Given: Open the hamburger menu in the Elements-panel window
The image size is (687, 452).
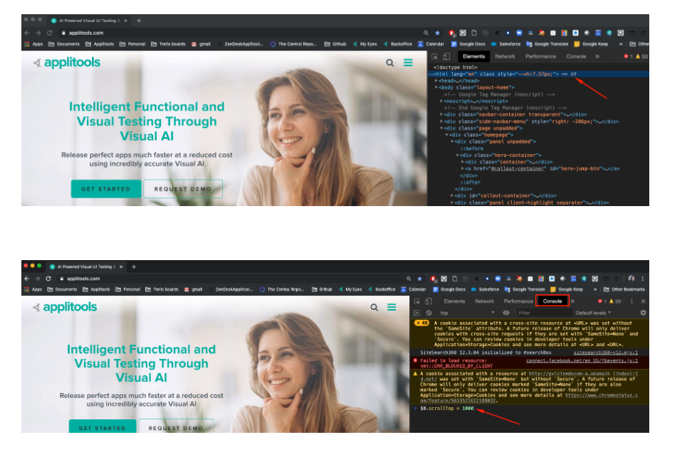Looking at the screenshot, I should tap(408, 63).
